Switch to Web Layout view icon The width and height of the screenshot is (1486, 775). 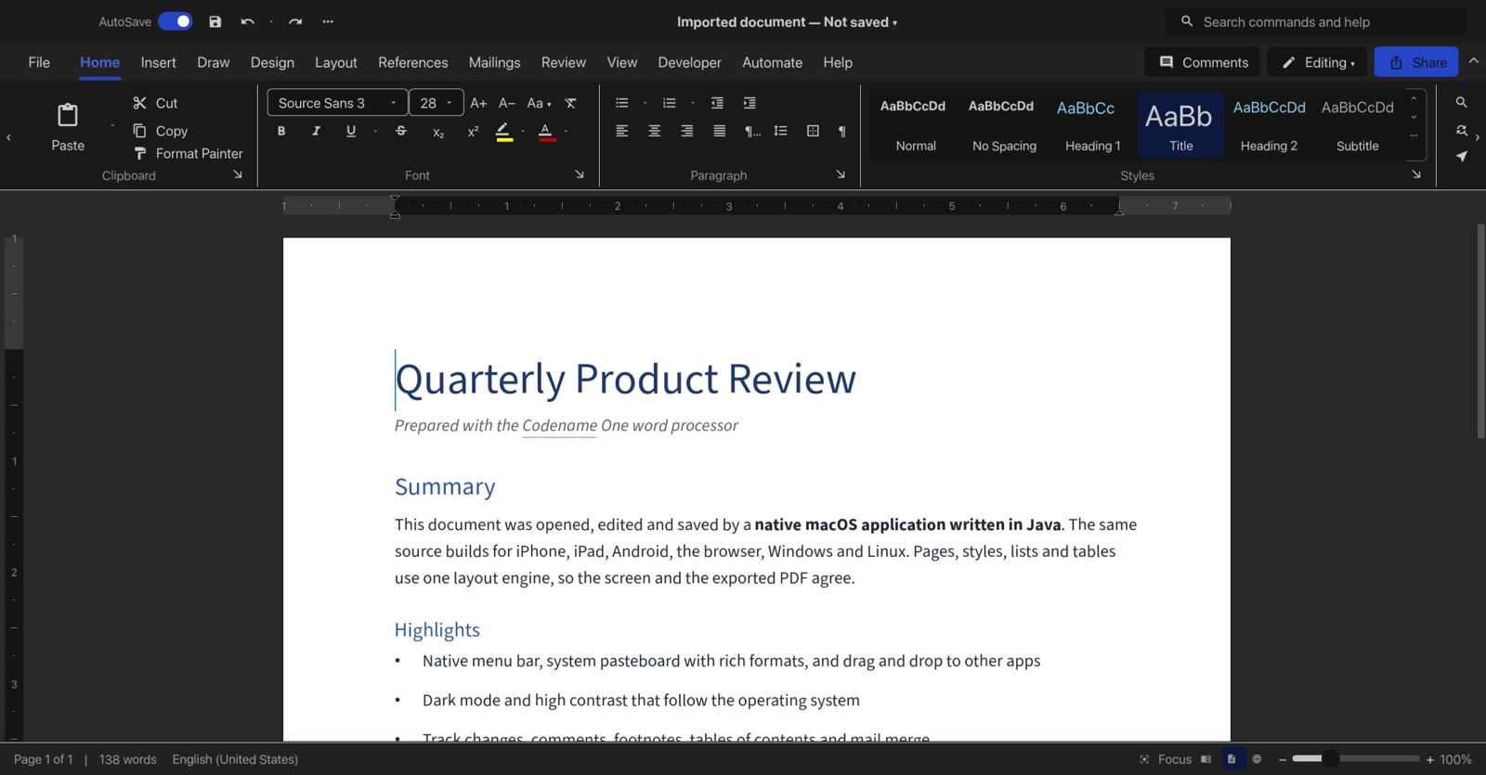1257,759
